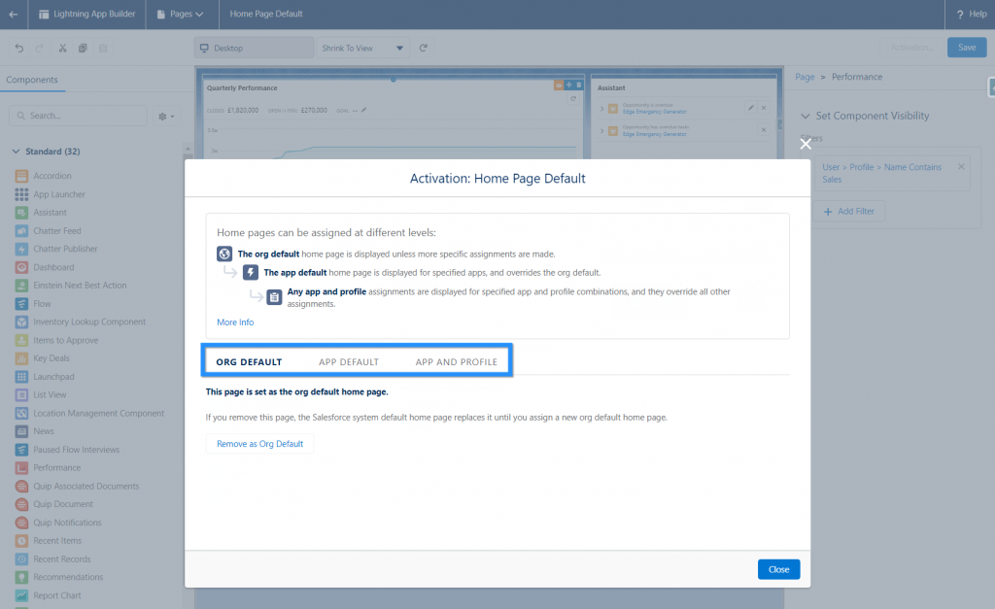Close the Activation dialog with X

point(806,144)
